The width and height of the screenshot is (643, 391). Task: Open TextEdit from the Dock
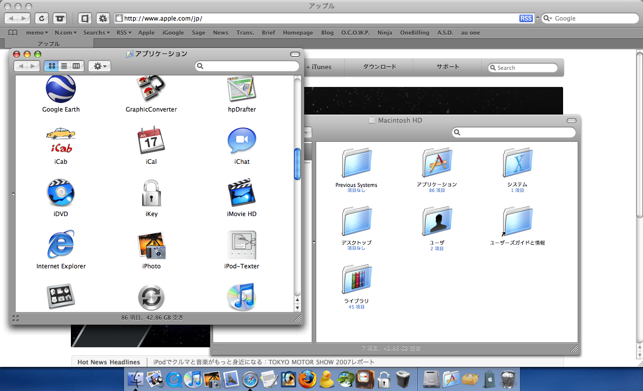coord(269,378)
